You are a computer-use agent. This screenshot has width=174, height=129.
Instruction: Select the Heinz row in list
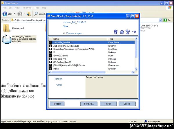92,69
